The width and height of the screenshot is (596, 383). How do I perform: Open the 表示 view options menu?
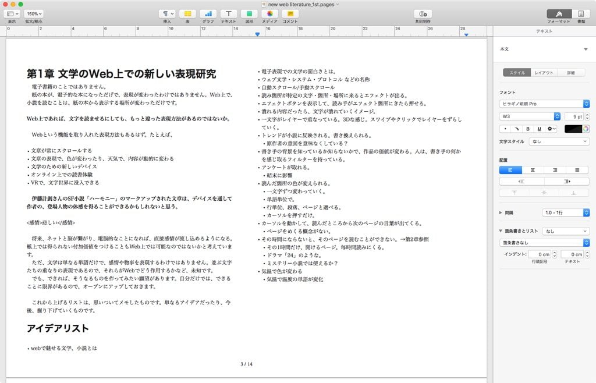tap(12, 14)
